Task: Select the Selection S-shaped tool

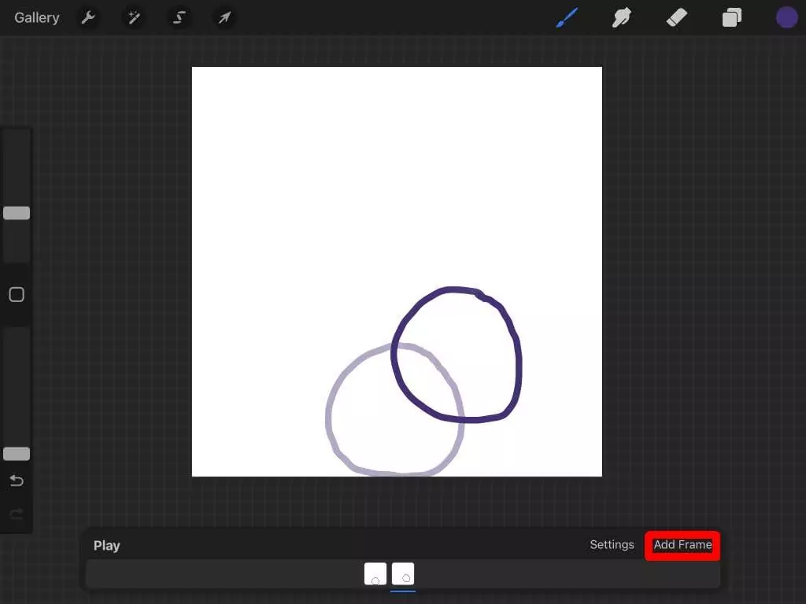Action: coord(179,17)
